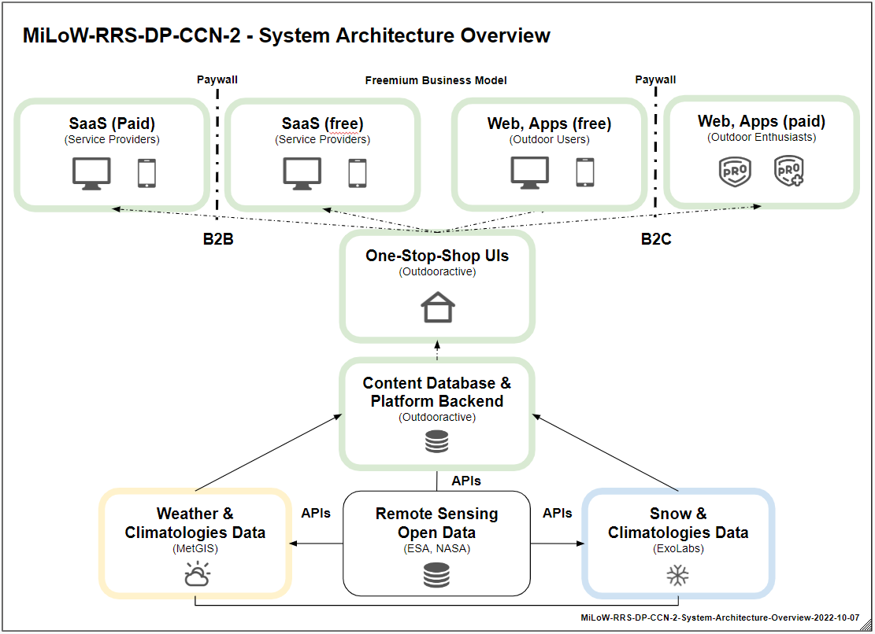
Task: Click the B2C label
Action: [x=656, y=240]
